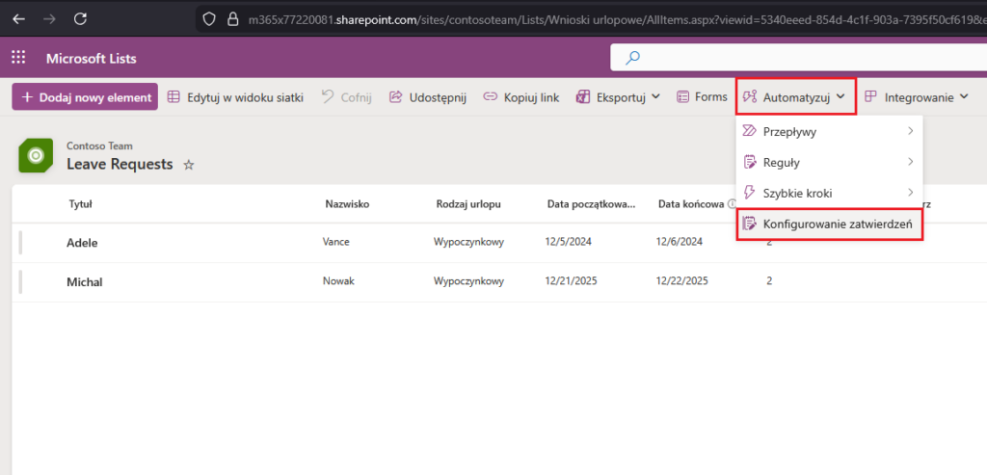Click the browser reload icon

(81, 18)
